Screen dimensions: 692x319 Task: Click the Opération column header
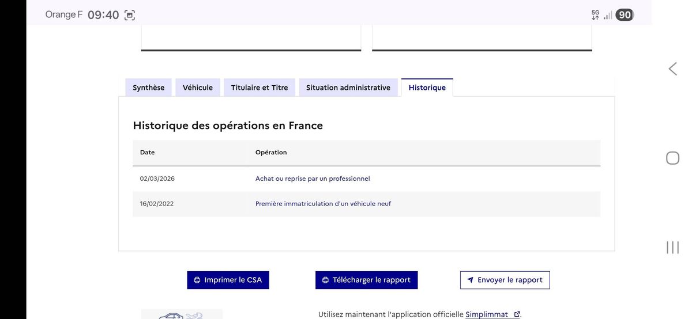(271, 153)
